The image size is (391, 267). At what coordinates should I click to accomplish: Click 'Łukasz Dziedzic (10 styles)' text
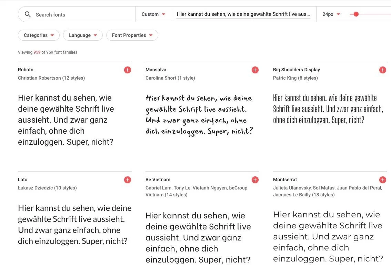(47, 188)
